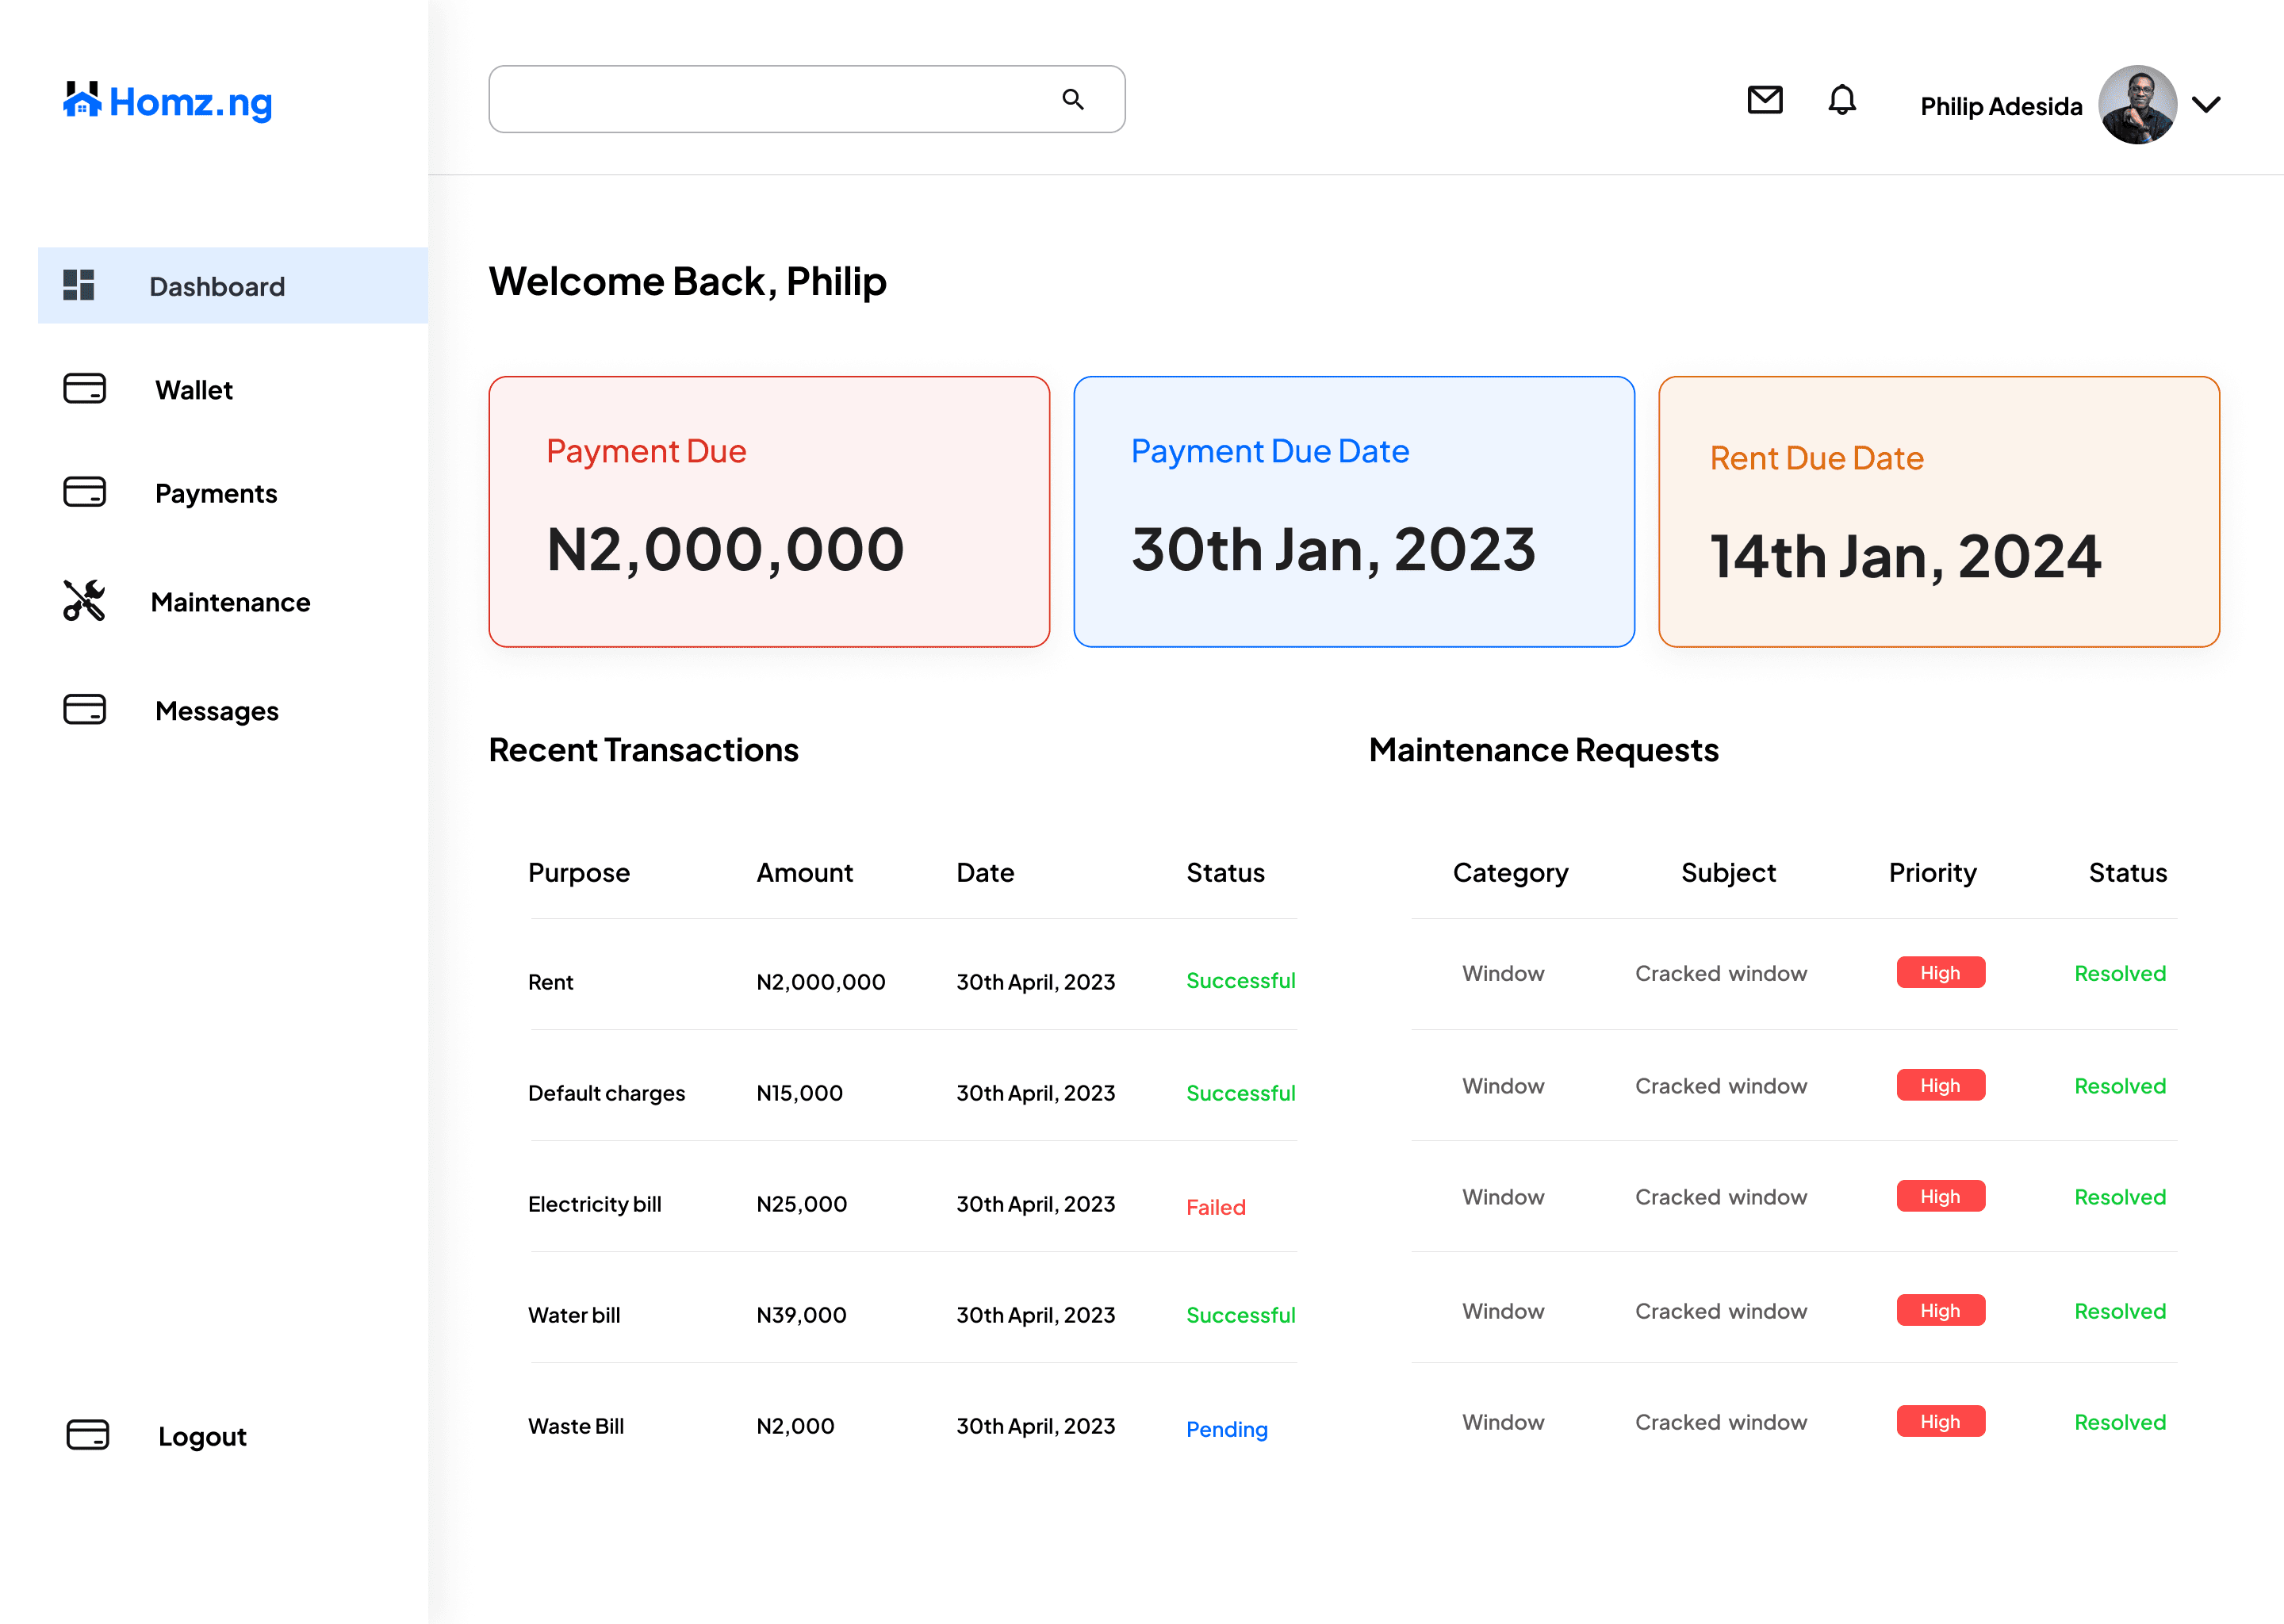Viewport: 2284px width, 1624px height.
Task: Open the mail envelope icon
Action: tap(1764, 100)
